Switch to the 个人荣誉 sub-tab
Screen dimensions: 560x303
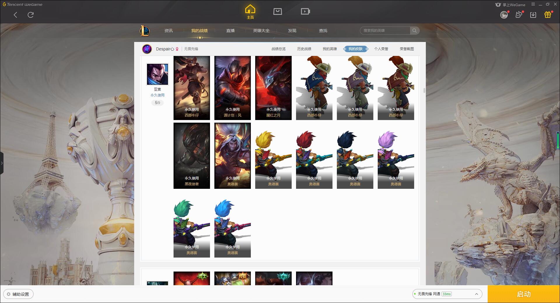pyautogui.click(x=381, y=49)
